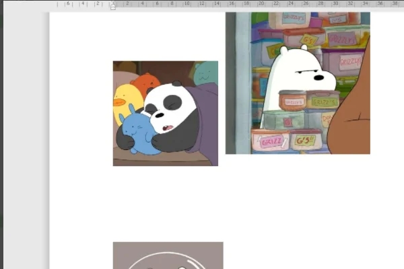The width and height of the screenshot is (404, 269).
Task: Click the orange plush toy behind the panda
Action: pos(145,83)
